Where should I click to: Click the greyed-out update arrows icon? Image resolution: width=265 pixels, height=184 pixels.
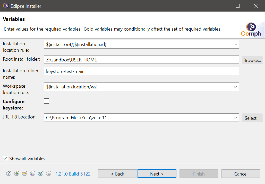point(49,173)
